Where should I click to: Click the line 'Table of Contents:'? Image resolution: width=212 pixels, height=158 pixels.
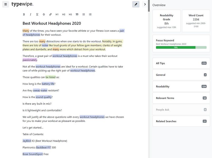click(x=33, y=134)
